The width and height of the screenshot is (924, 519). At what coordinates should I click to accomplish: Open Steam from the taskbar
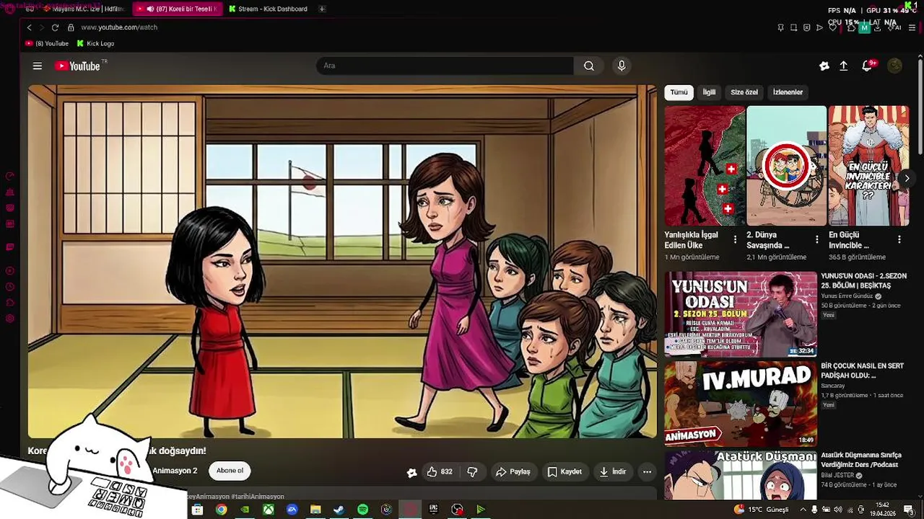tap(339, 510)
